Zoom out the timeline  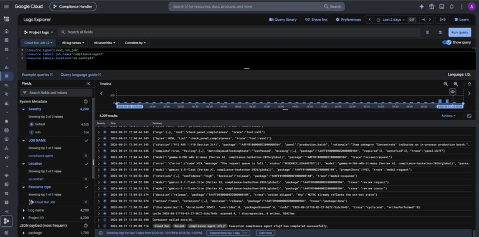click(x=446, y=84)
